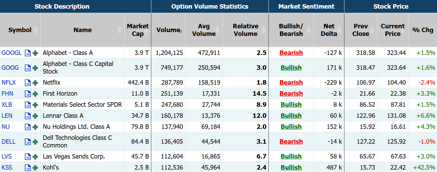Sort by the % Chg column header

[x=422, y=30]
